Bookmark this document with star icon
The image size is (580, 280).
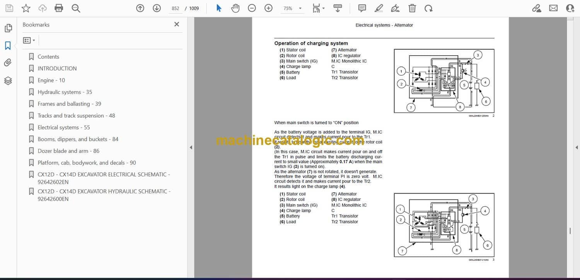tap(26, 8)
